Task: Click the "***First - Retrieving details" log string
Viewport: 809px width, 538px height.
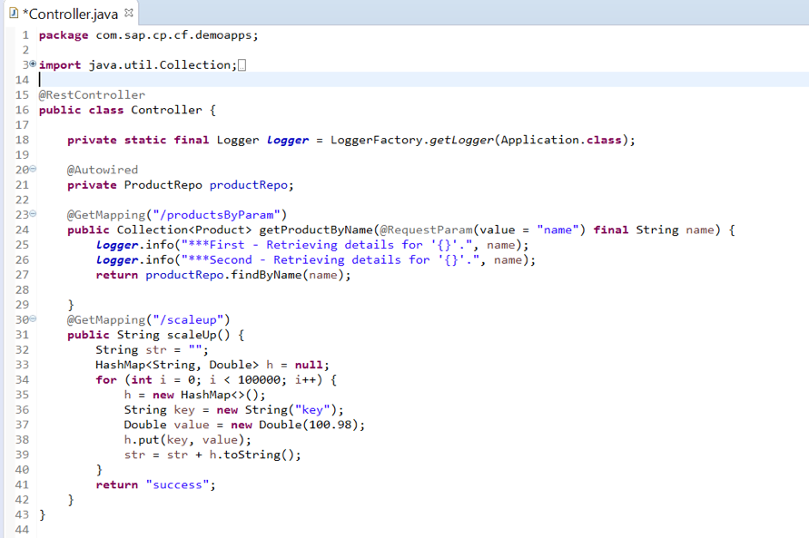Action: [326, 245]
